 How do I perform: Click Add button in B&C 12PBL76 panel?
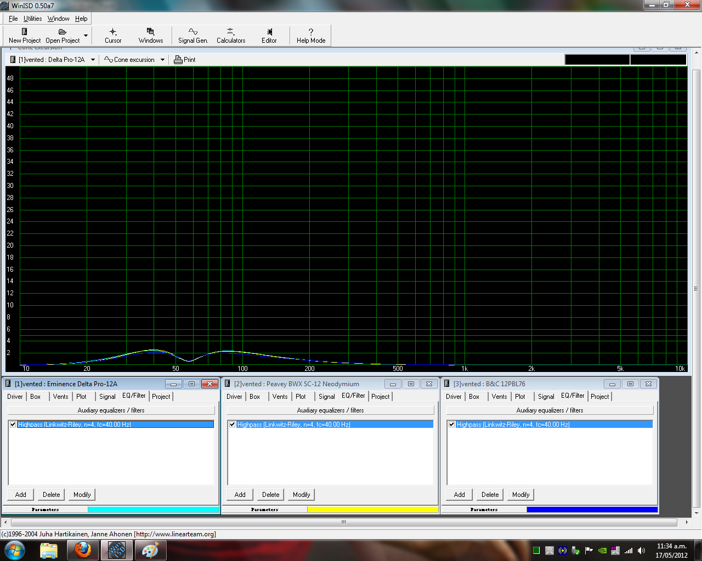point(459,495)
